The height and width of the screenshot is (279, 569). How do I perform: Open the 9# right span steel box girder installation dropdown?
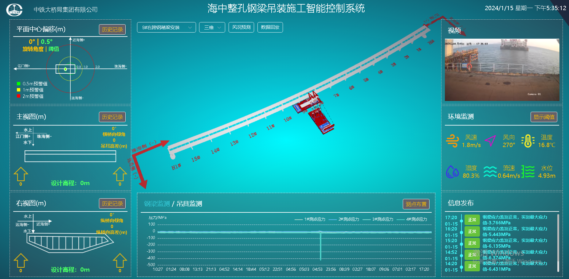(x=166, y=27)
